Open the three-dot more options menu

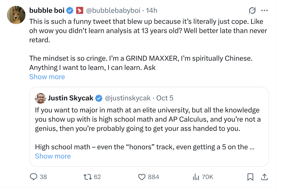[265, 10]
